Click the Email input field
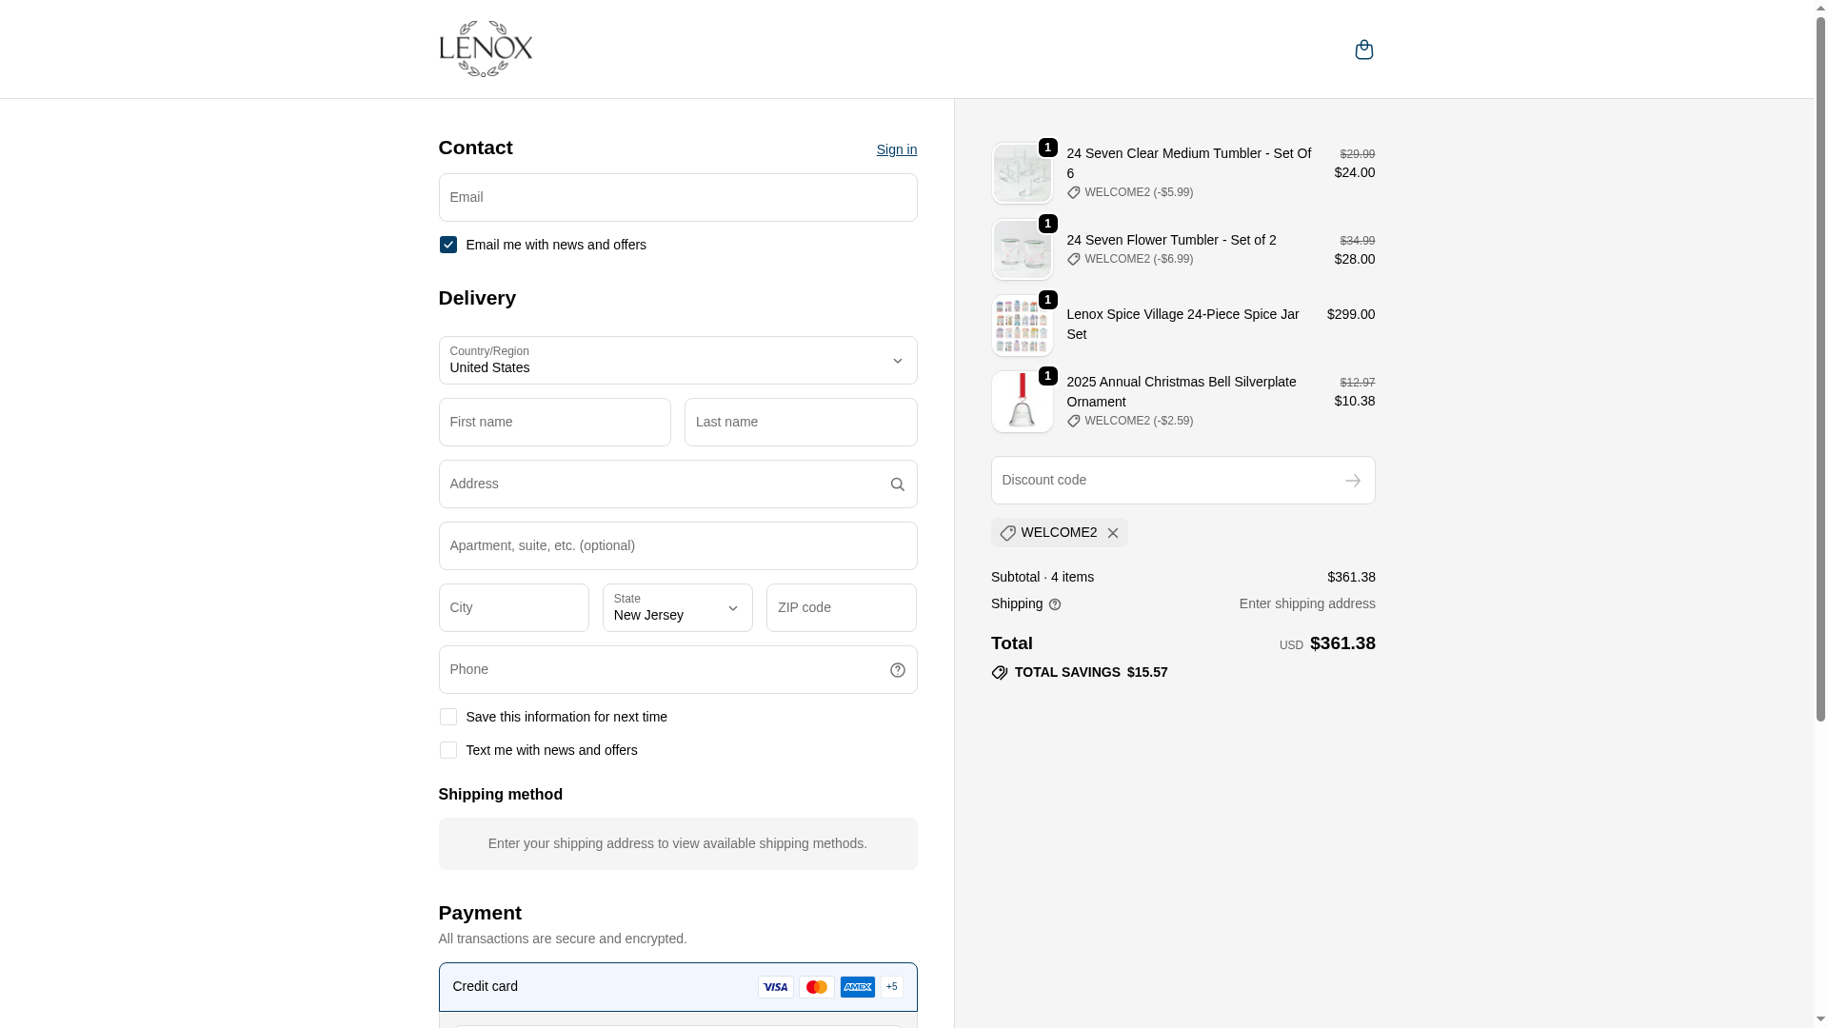Image resolution: width=1828 pixels, height=1028 pixels. [x=678, y=198]
